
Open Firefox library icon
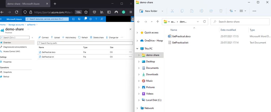click(x=102, y=12)
